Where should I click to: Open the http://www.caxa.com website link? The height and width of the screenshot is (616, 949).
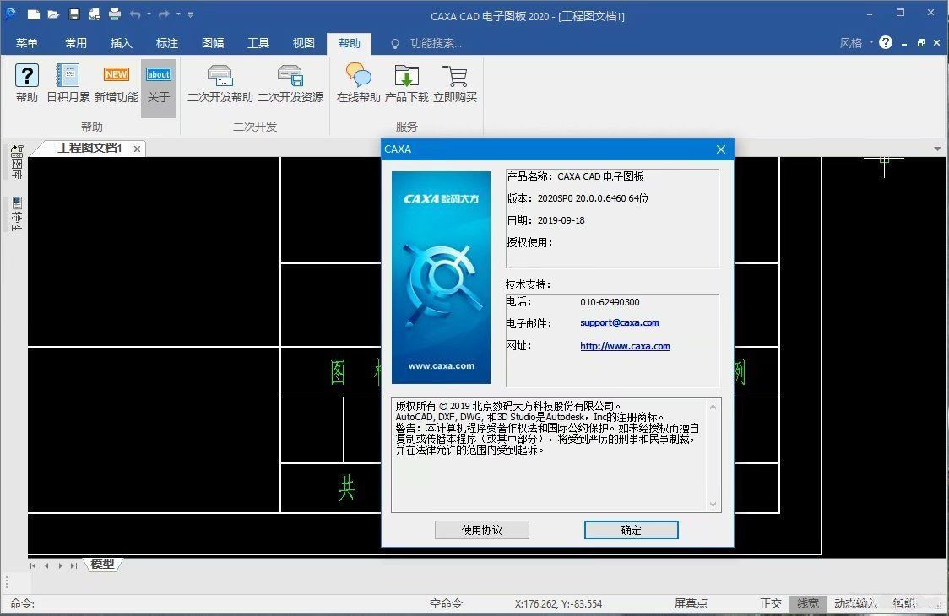pos(625,346)
